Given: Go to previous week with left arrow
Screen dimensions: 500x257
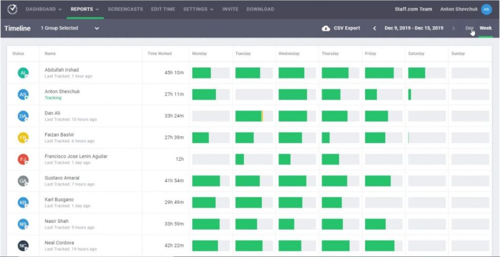Looking at the screenshot, I should tap(375, 28).
